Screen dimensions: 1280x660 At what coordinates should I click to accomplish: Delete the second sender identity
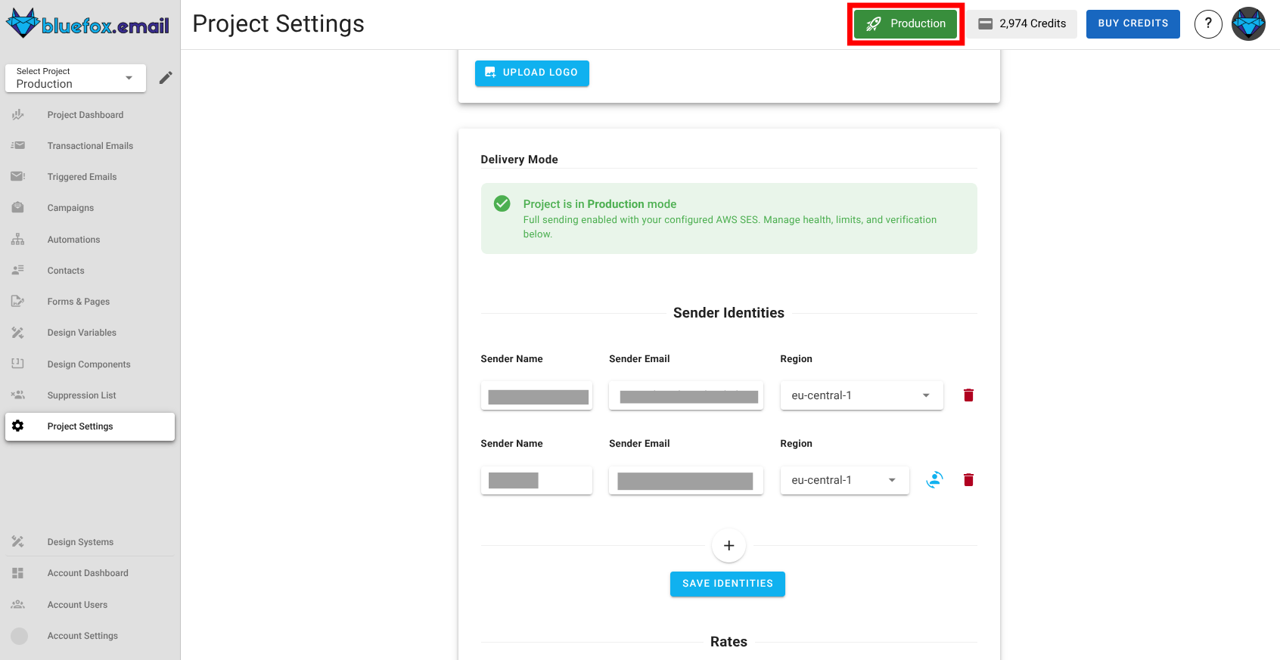click(x=968, y=480)
